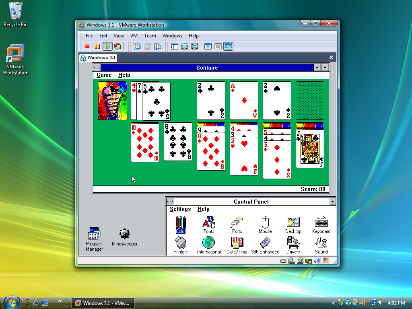The width and height of the screenshot is (412, 309).
Task: Click the Suspend (pause) toolbar button
Action: 97,46
